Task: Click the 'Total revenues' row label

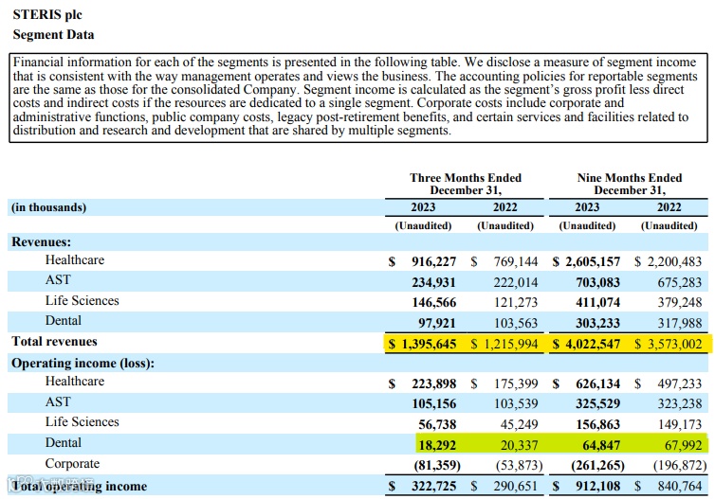Action: [54, 342]
